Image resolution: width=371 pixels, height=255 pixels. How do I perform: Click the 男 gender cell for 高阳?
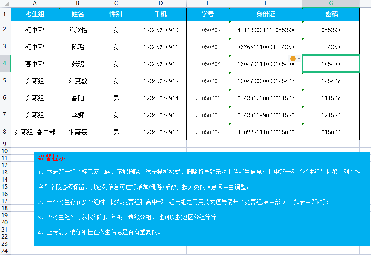tap(116, 98)
